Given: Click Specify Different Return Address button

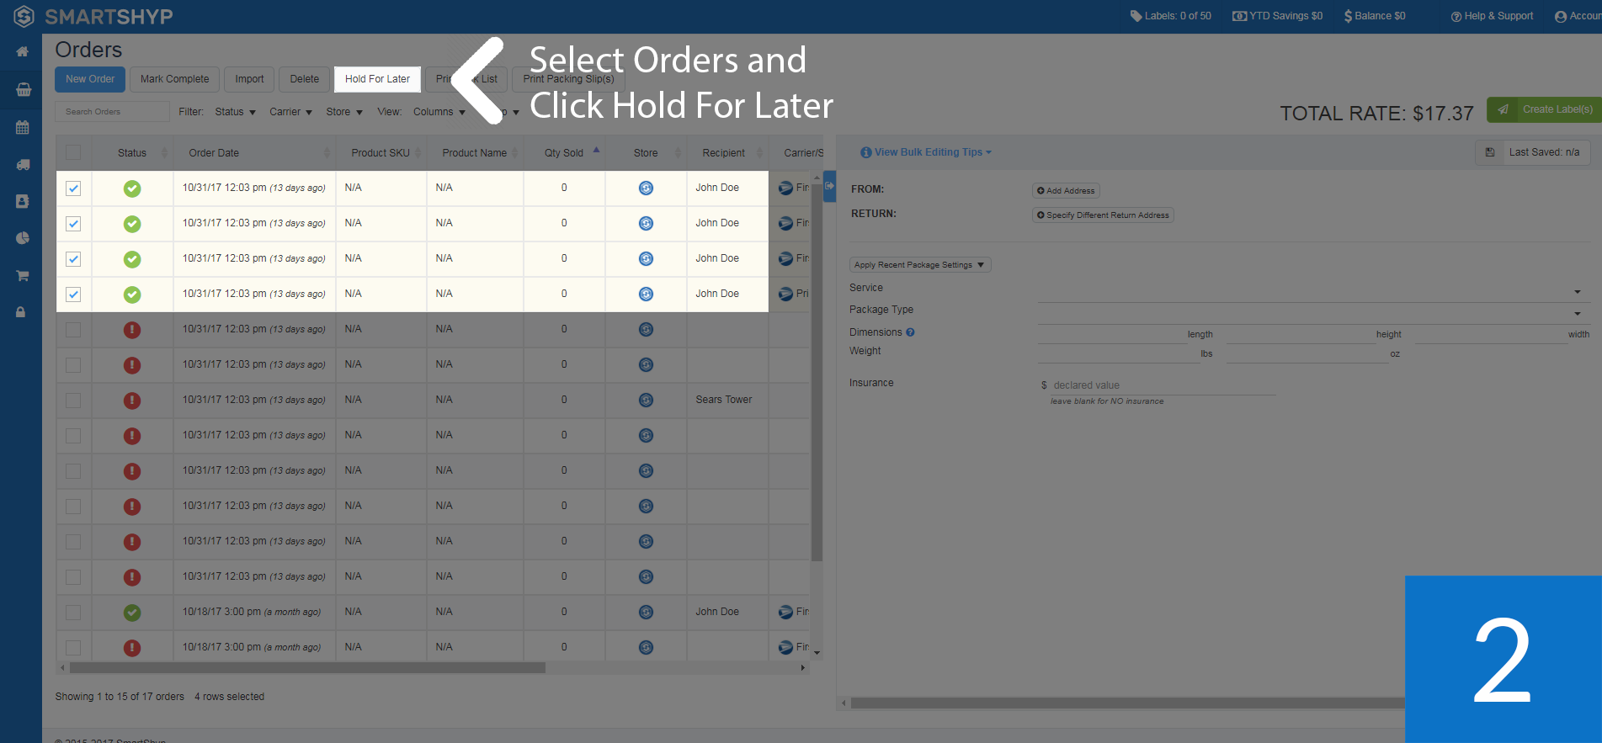Looking at the screenshot, I should coord(1103,215).
